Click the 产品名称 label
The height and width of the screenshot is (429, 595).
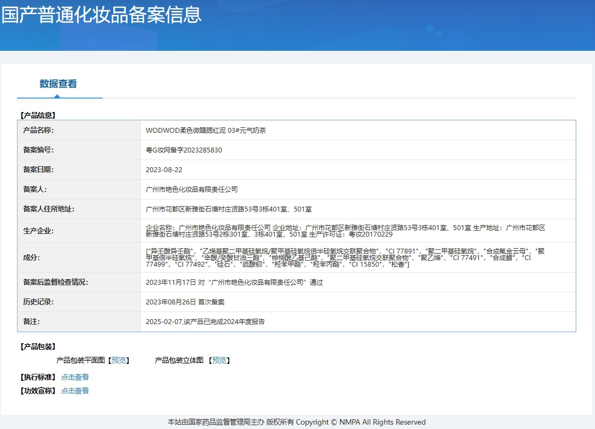tap(38, 131)
